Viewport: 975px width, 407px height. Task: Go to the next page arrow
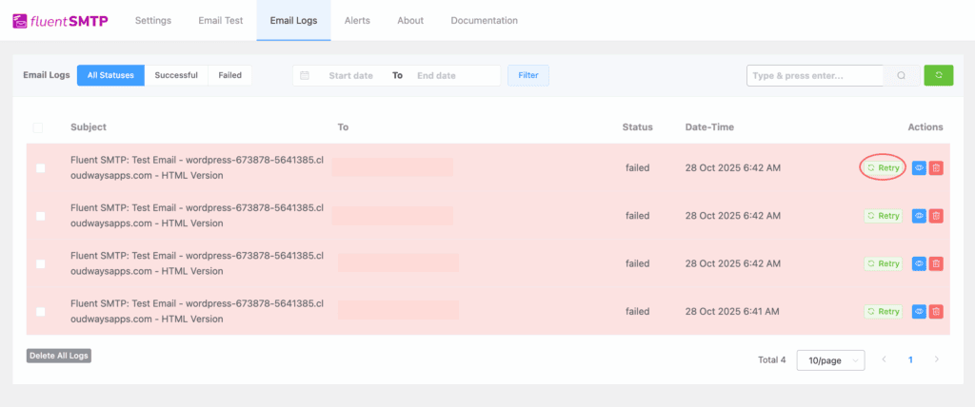(937, 359)
